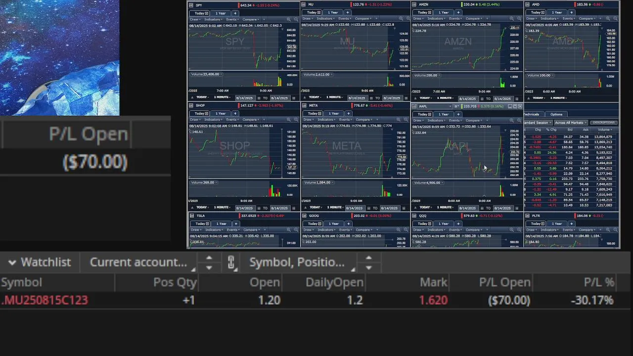633x356 pixels.
Task: Click the QQQ panel header icon
Action: tap(414, 216)
